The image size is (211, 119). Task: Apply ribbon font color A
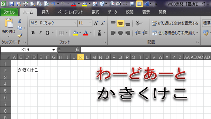(86, 33)
